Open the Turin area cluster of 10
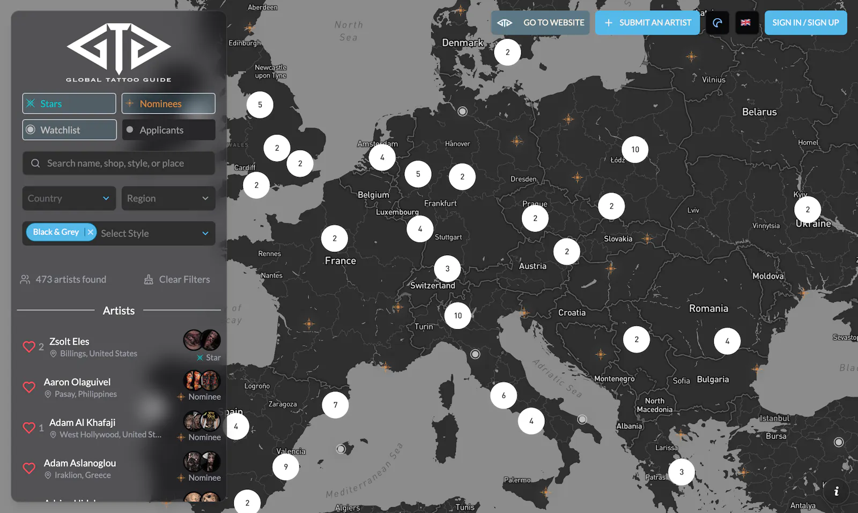The image size is (858, 513). point(458,315)
